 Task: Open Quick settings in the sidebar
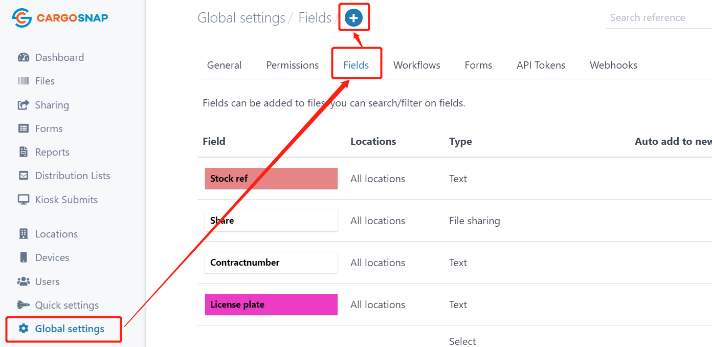tap(58, 305)
